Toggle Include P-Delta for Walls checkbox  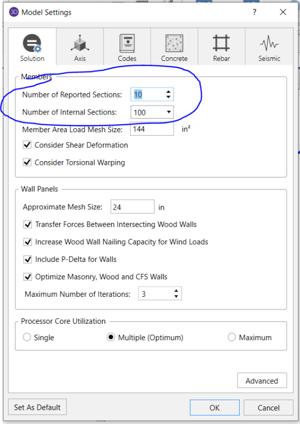pos(28,259)
